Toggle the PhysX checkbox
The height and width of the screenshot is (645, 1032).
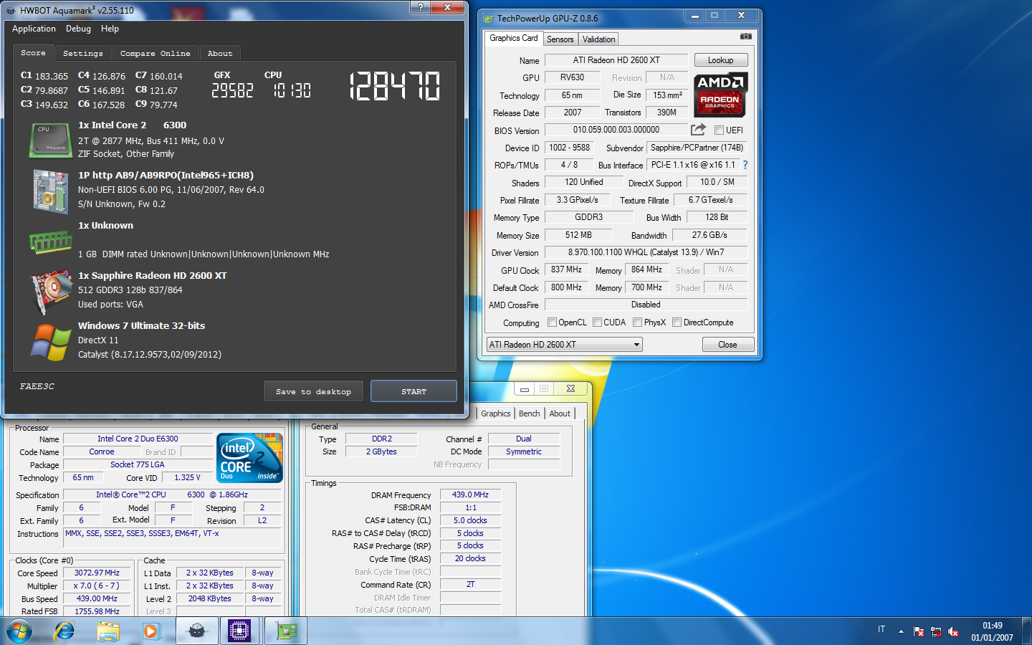tap(637, 322)
